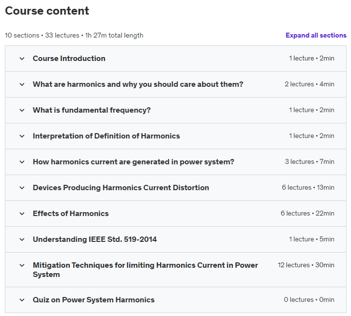This screenshot has width=351, height=316.
Task: Open chevron next to Understanding IEEE Std. 519-2014
Action: 22,239
